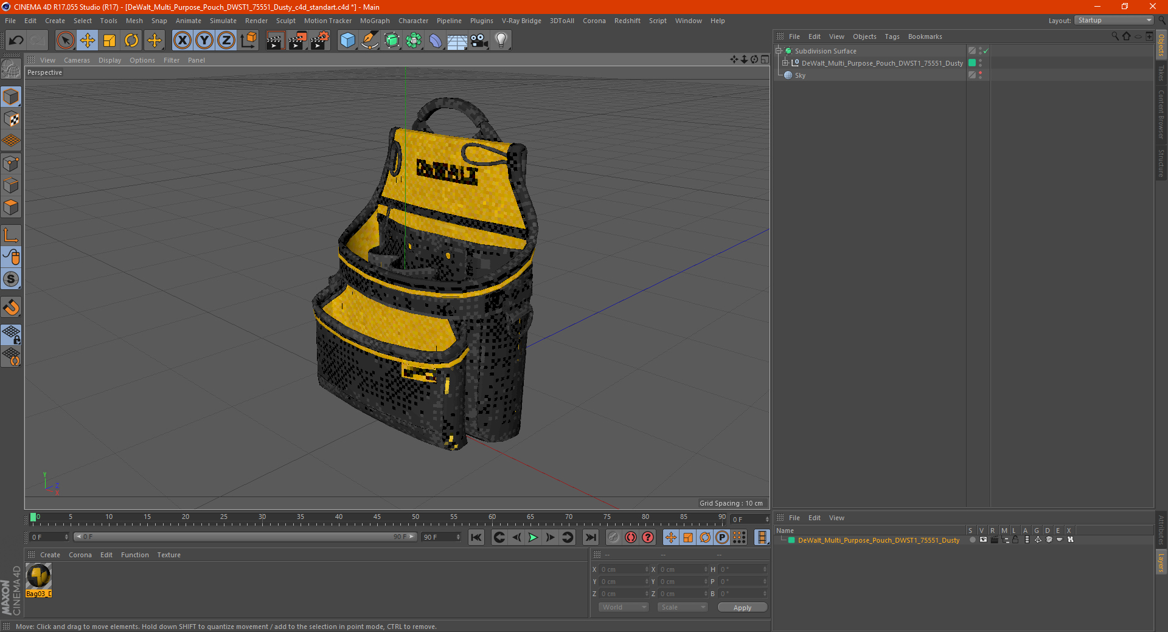Toggle Position keyframe recording
Image resolution: width=1168 pixels, height=632 pixels.
coord(671,537)
